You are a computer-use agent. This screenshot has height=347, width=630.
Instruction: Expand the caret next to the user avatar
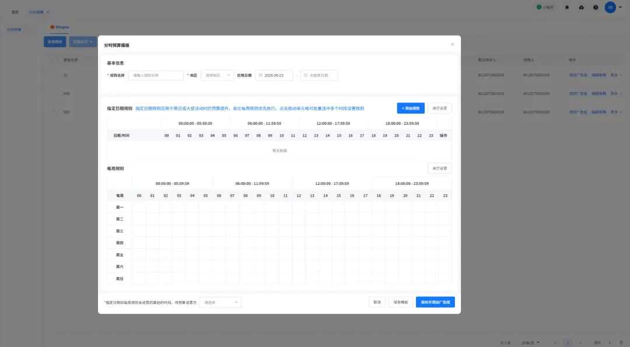[620, 7]
